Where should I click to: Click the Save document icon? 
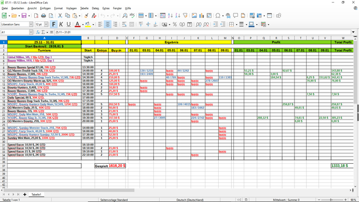24,16
